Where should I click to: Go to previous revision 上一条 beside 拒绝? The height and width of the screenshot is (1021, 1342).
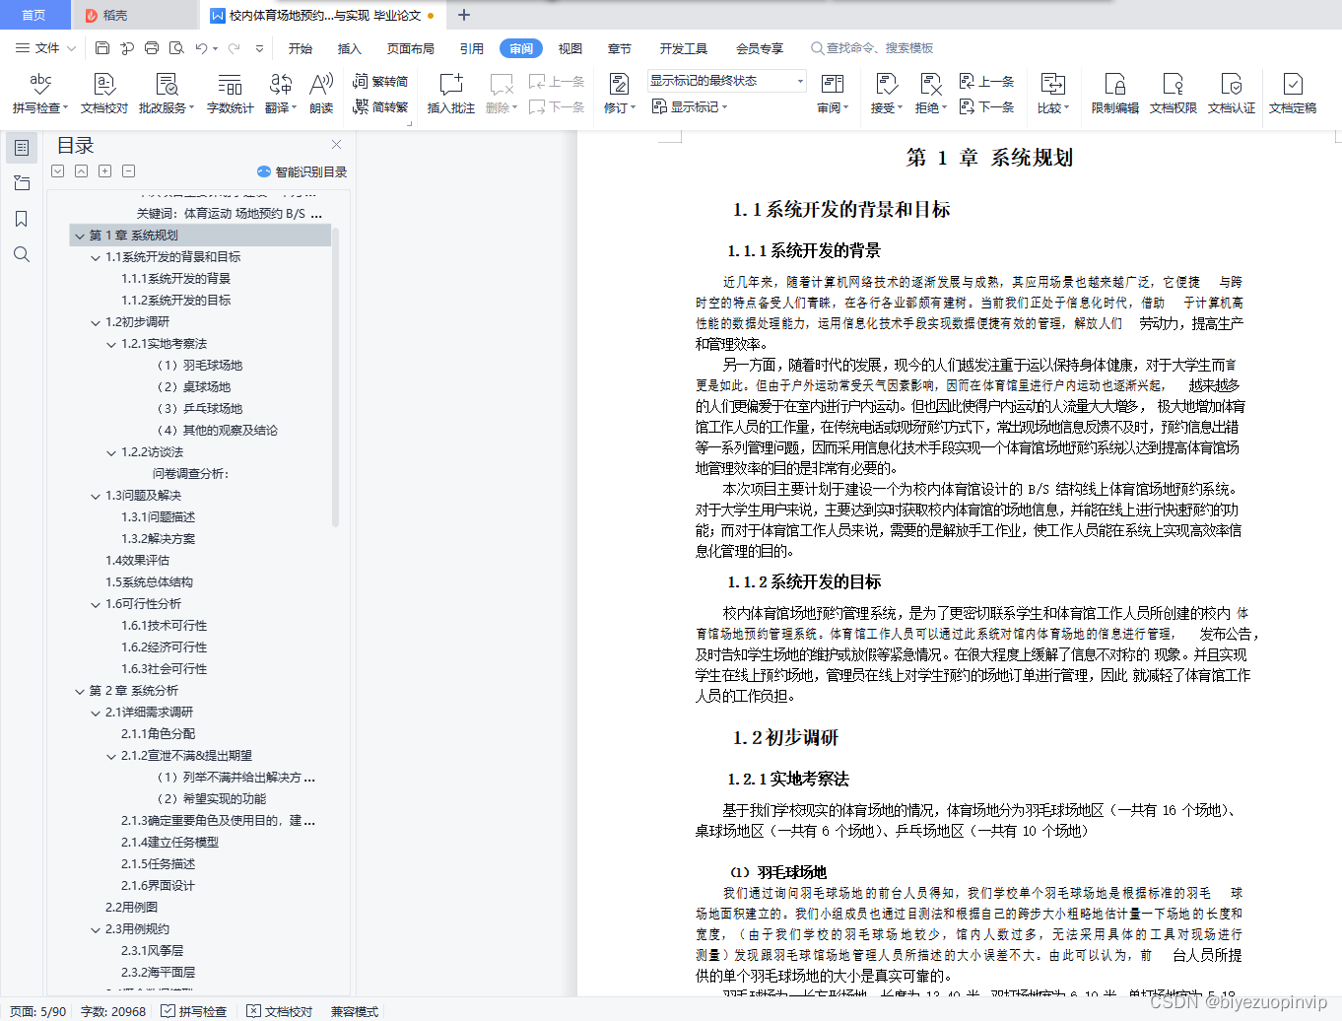coord(986,81)
